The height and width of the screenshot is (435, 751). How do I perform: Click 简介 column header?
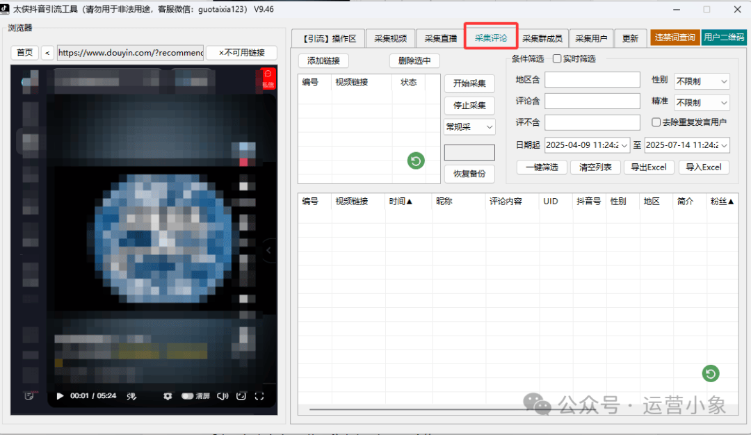coord(690,202)
